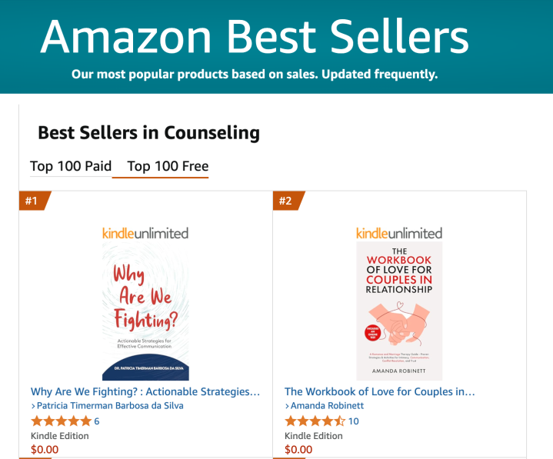The width and height of the screenshot is (553, 459).
Task: Open the Why Are We Fighting cover image
Action: point(145,311)
